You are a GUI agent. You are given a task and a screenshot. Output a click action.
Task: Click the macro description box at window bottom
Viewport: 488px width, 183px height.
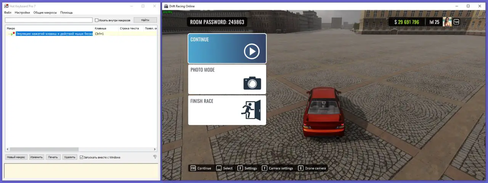tap(81, 171)
